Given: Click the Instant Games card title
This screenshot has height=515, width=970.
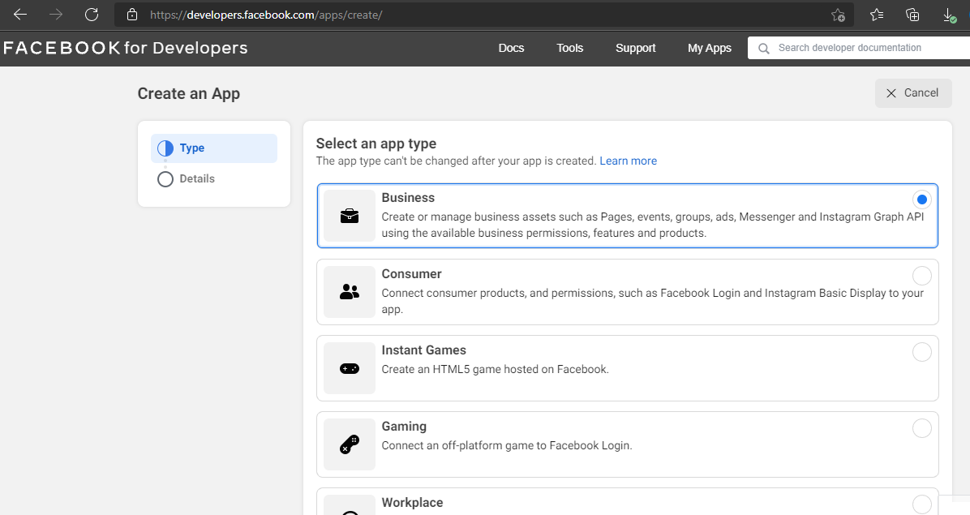Looking at the screenshot, I should coord(423,350).
